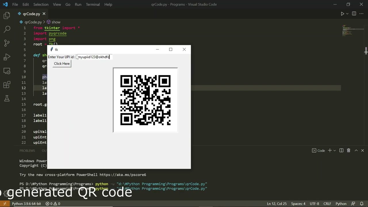Open the notifications bell

(362, 204)
